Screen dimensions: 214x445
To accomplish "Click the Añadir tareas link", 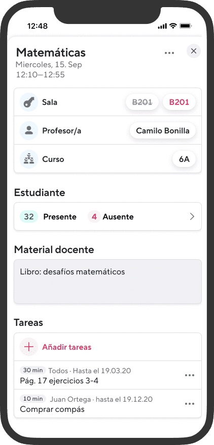I will 67,347.
